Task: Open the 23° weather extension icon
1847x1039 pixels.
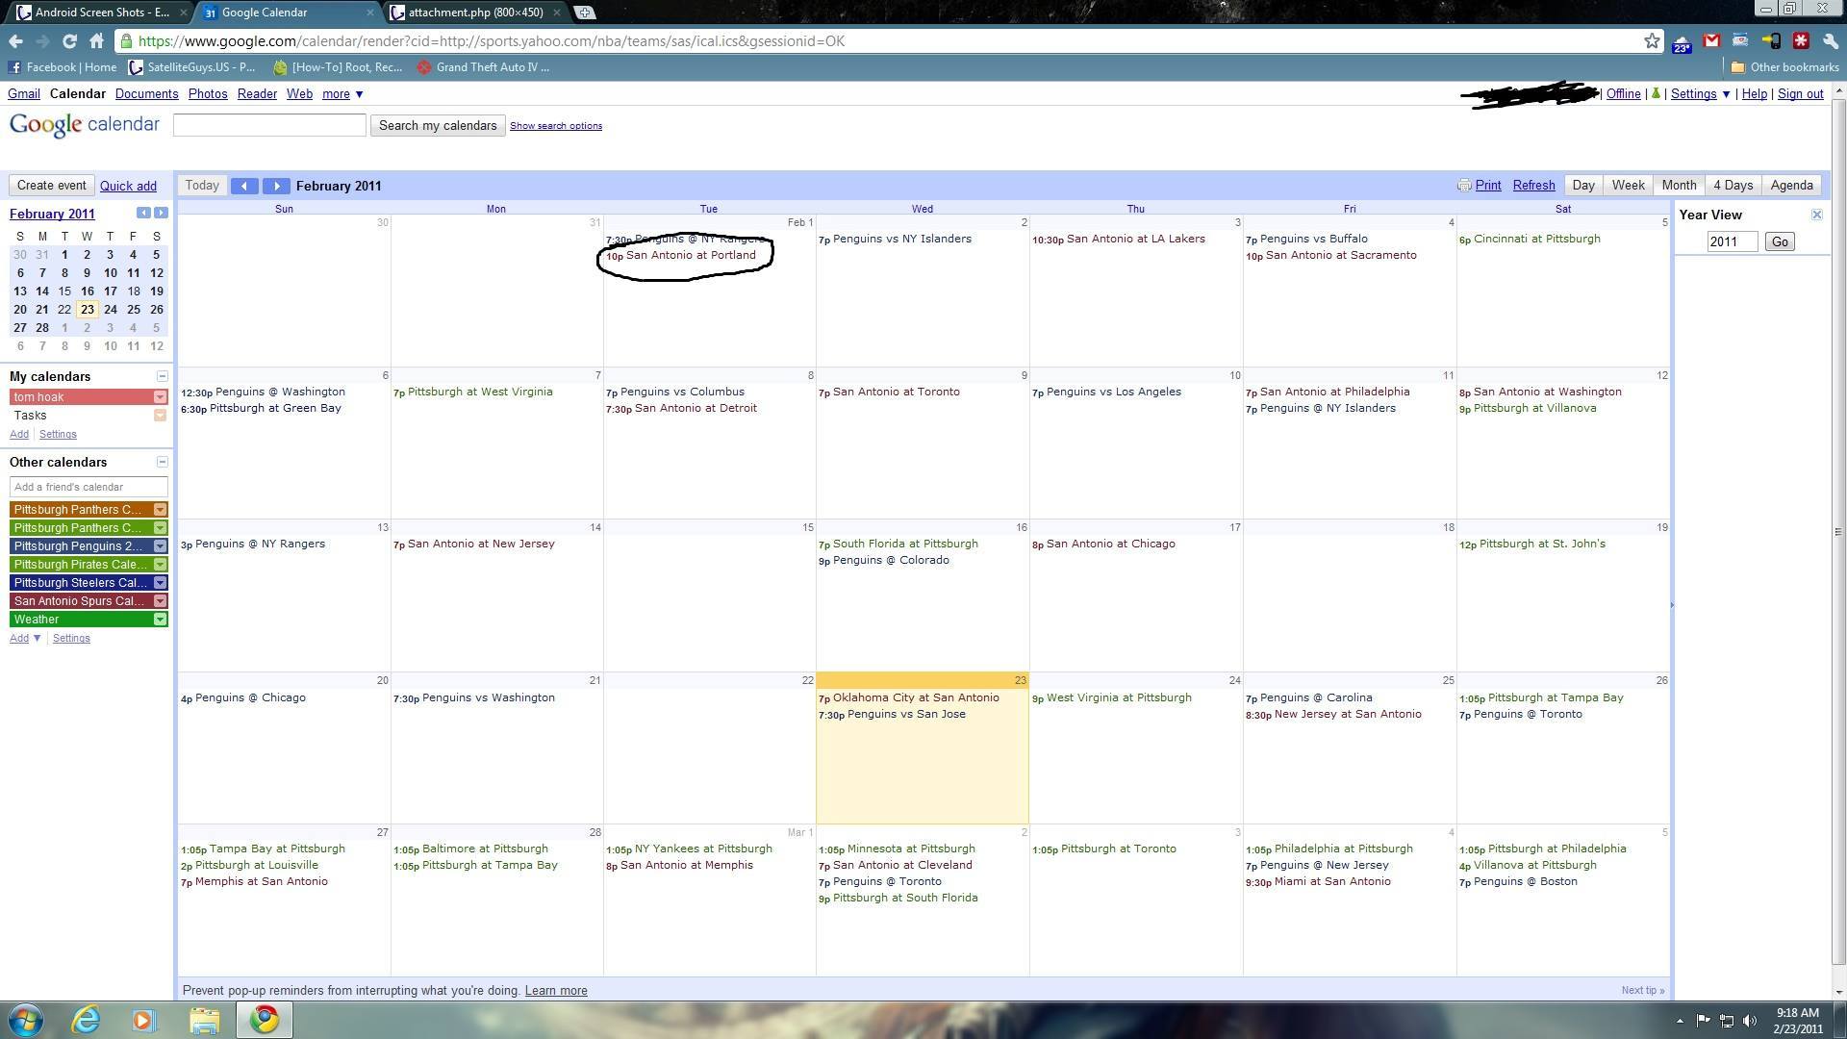Action: click(x=1682, y=41)
